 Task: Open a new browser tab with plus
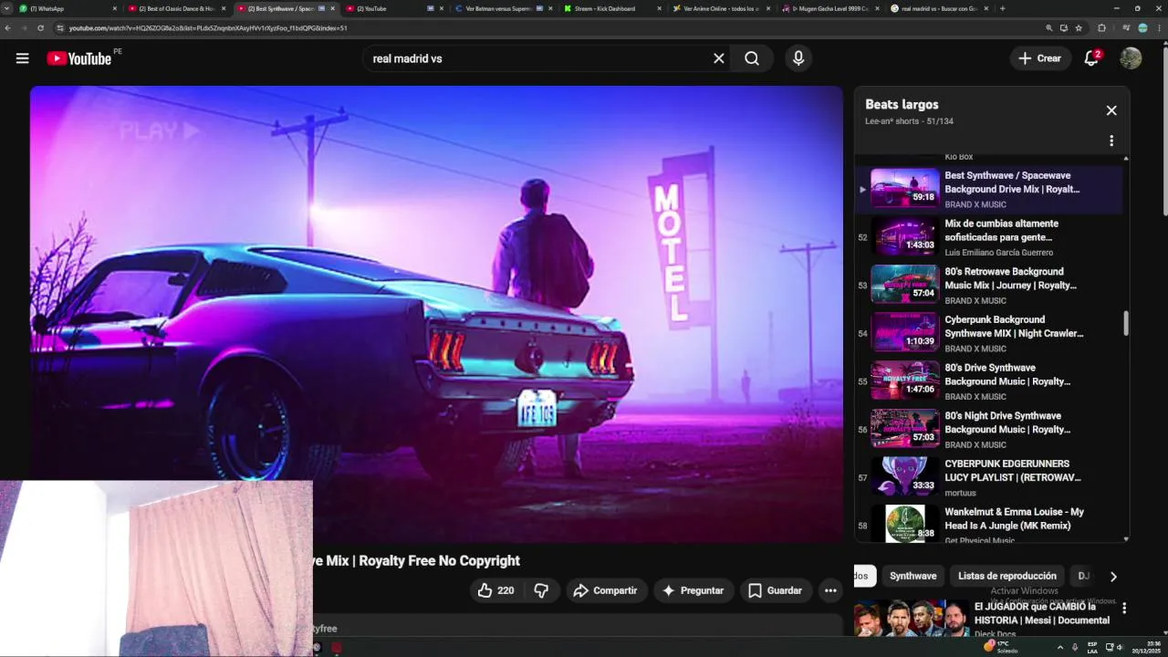[1002, 8]
